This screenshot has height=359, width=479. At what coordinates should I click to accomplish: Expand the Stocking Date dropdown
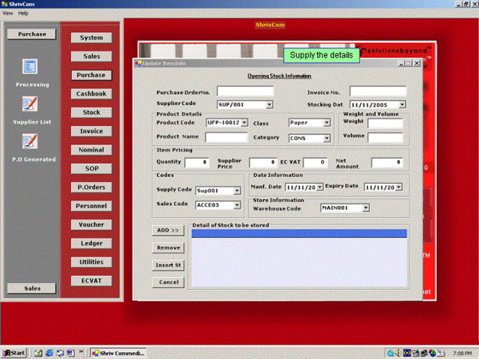point(402,105)
